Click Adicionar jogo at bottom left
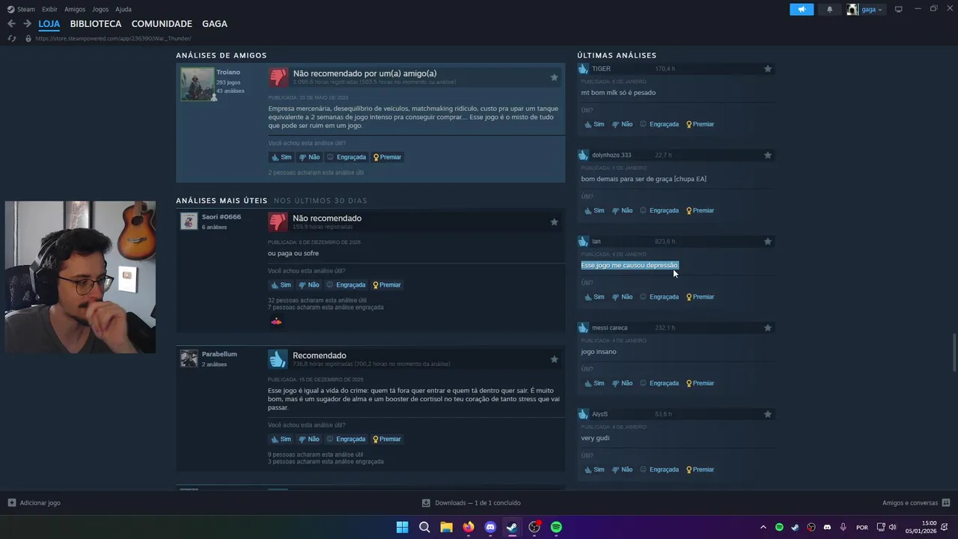Image resolution: width=958 pixels, height=539 pixels. (x=34, y=503)
